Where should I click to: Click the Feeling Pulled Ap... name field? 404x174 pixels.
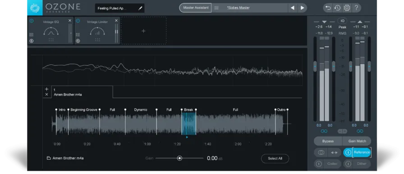[119, 8]
